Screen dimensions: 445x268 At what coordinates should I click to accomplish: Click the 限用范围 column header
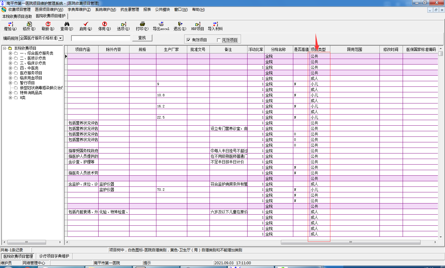click(354, 49)
